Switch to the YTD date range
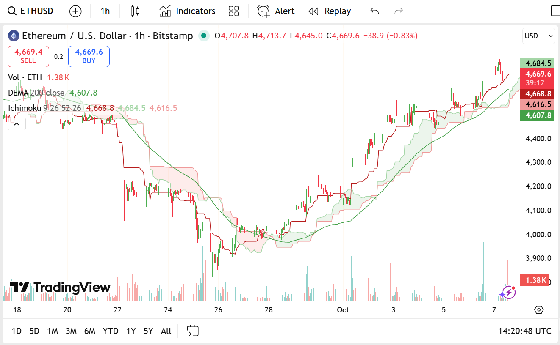Image resolution: width=560 pixels, height=345 pixels. point(111,331)
